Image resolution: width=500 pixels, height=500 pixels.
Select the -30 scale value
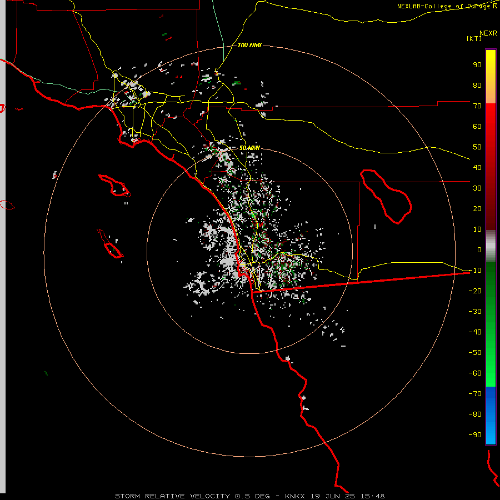pos(475,311)
